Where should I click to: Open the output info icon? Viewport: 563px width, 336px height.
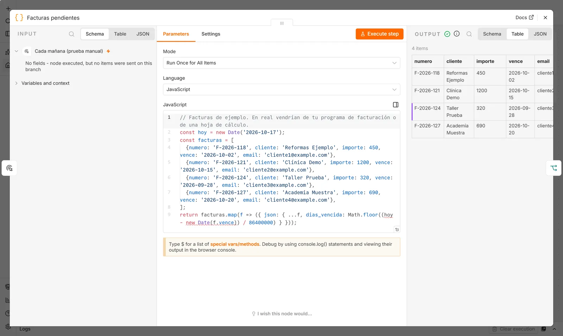coord(457,34)
